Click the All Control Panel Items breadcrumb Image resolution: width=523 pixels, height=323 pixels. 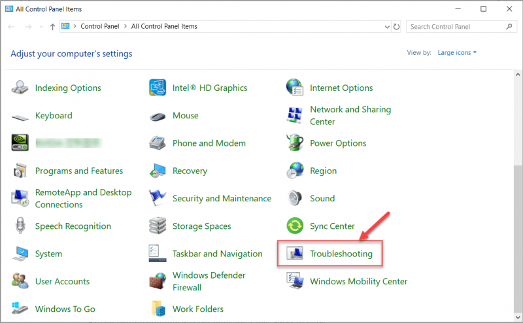tap(164, 26)
